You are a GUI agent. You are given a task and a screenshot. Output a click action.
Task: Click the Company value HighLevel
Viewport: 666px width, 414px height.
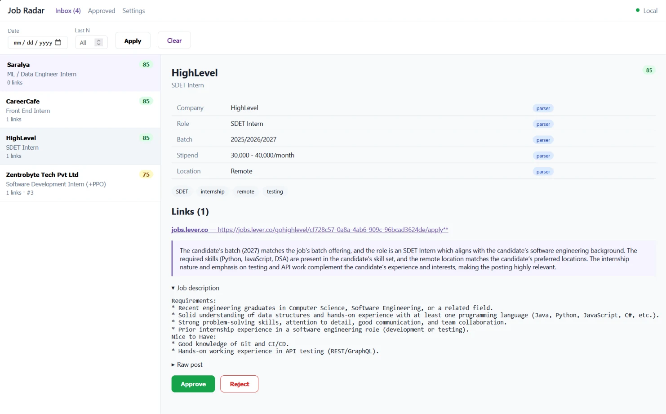click(x=244, y=108)
